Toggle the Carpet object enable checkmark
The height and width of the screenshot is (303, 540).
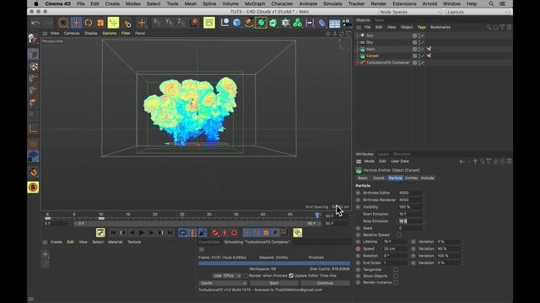423,56
